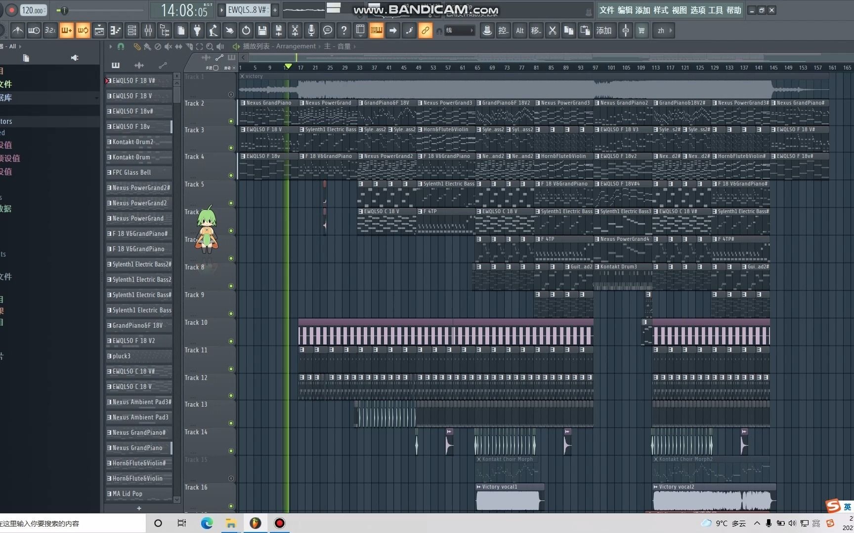854x533 pixels.
Task: Click bar 49 on the timeline ruler
Action: [419, 68]
